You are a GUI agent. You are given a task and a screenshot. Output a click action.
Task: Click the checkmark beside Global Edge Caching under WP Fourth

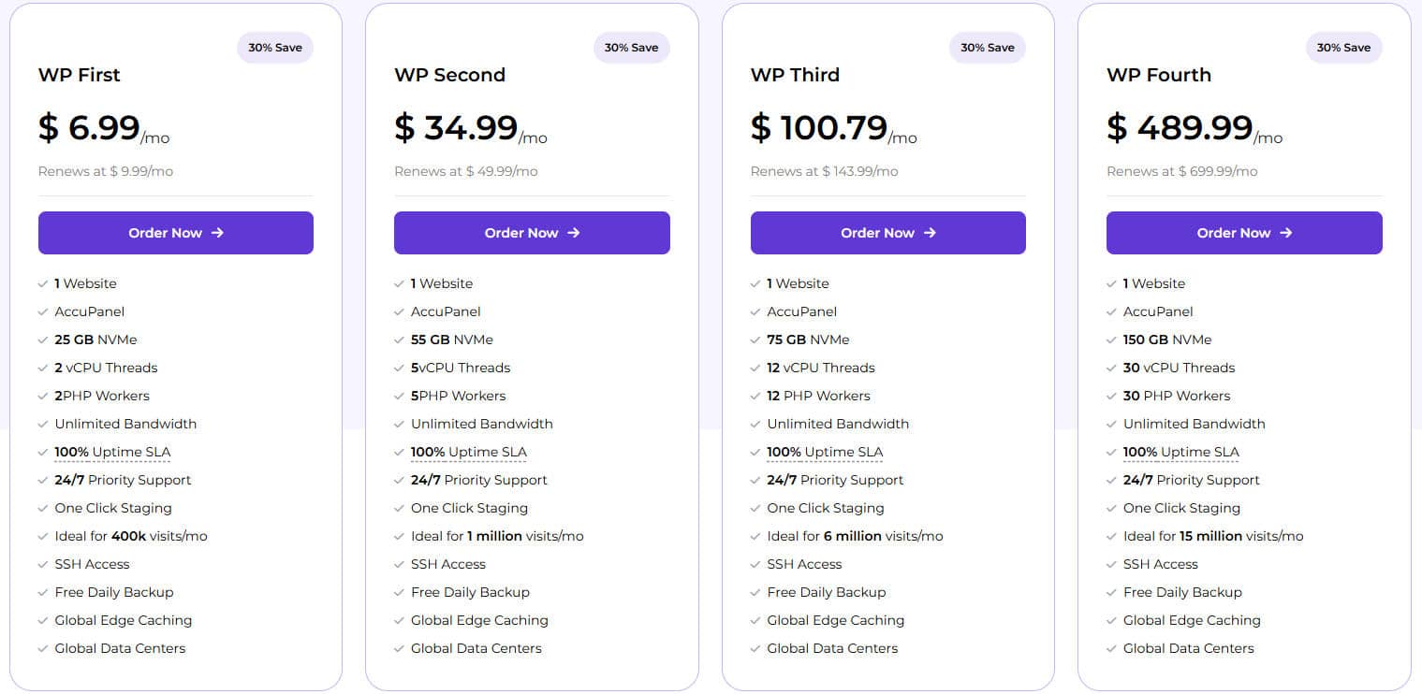1112,620
